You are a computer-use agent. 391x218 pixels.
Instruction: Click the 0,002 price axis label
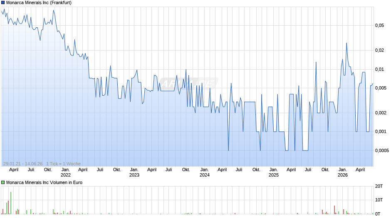(381, 113)
